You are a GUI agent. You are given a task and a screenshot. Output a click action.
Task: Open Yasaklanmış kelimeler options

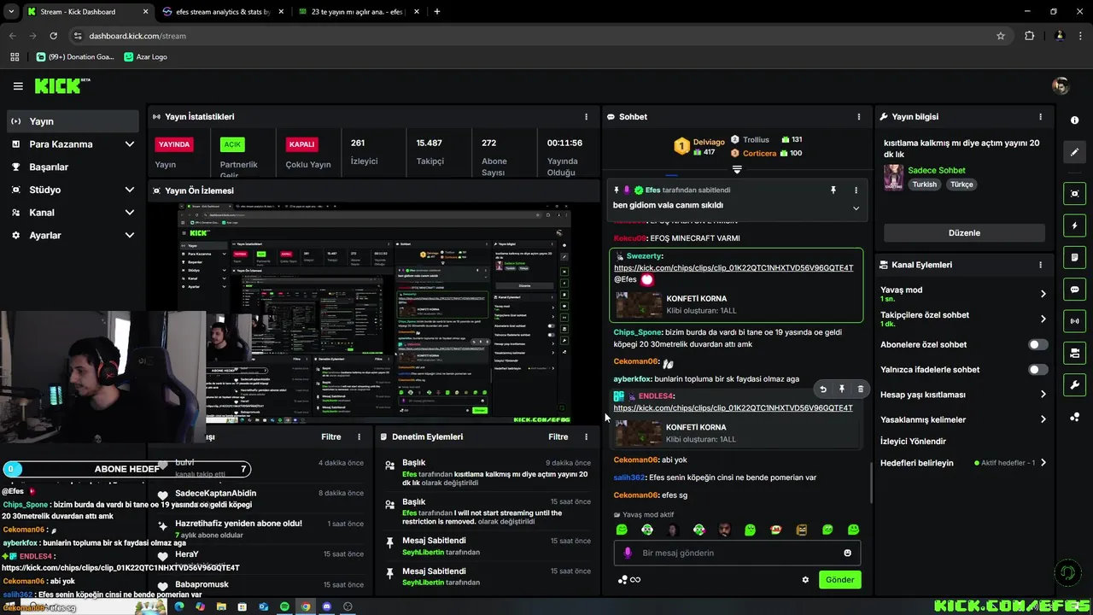pos(1043,419)
